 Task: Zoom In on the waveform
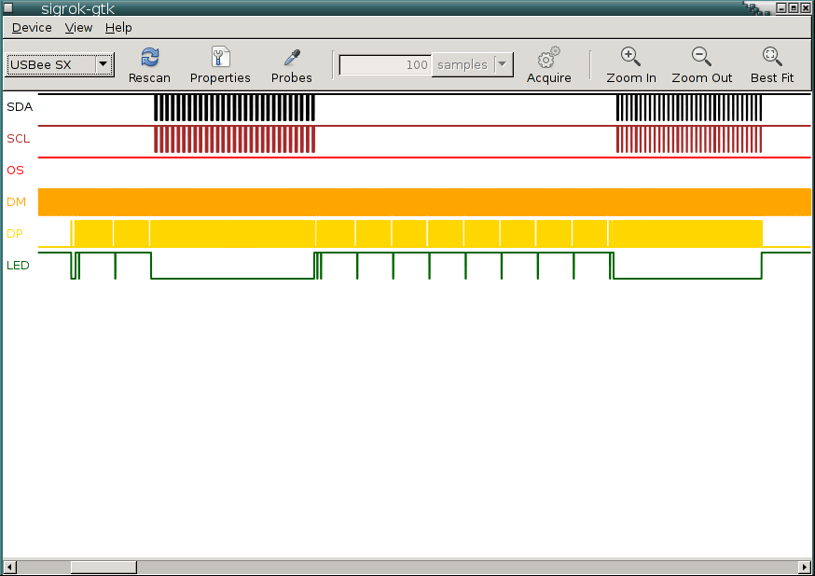coord(630,57)
